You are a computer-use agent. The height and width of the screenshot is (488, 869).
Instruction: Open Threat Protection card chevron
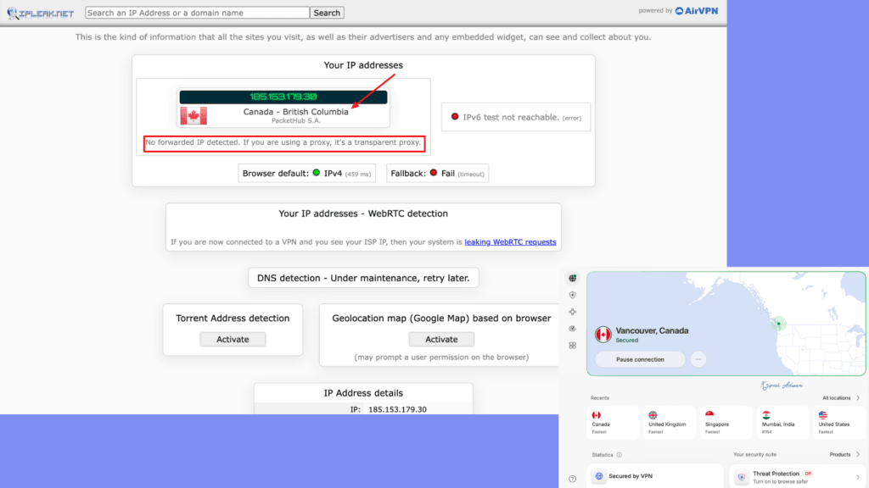point(858,476)
